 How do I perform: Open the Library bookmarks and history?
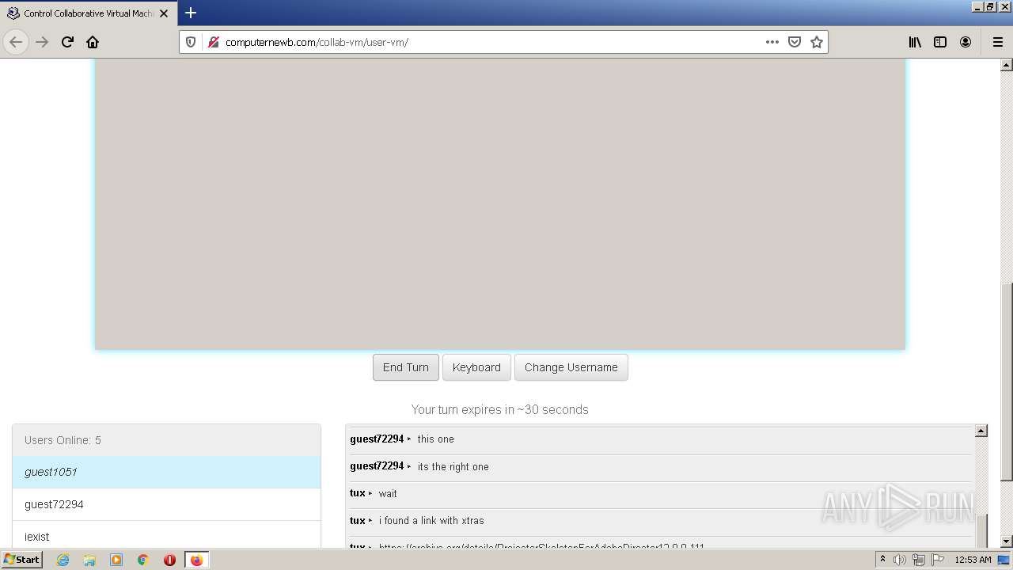click(x=915, y=42)
